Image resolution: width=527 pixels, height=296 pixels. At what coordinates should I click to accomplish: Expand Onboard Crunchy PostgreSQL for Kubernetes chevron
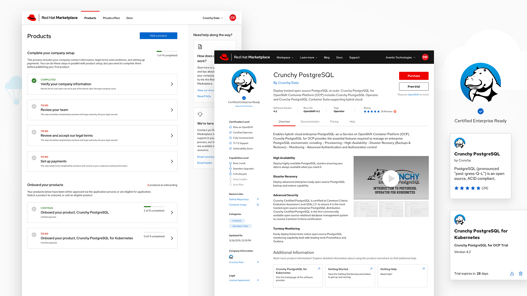[x=172, y=238]
